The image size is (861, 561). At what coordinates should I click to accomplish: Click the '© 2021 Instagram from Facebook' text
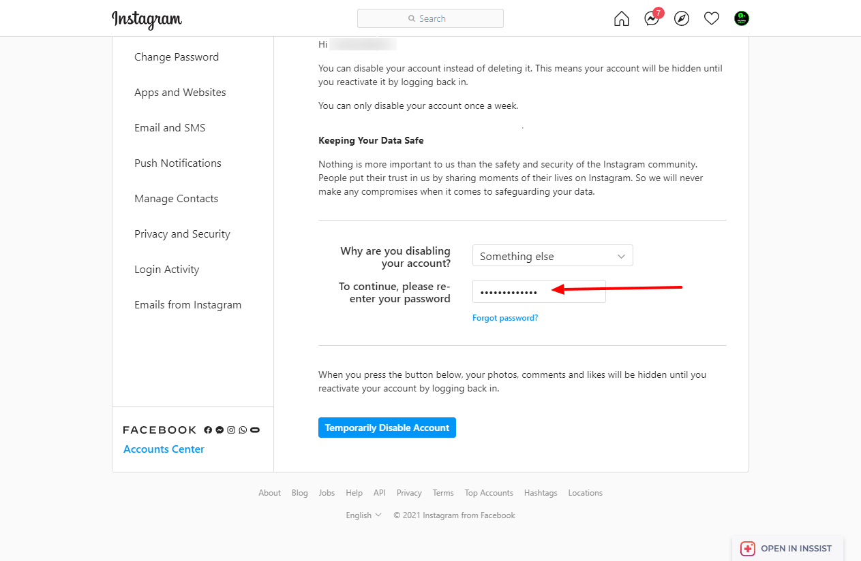(x=454, y=515)
